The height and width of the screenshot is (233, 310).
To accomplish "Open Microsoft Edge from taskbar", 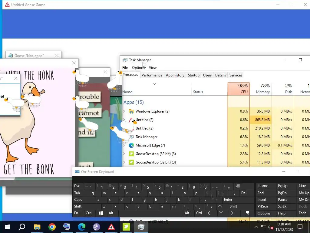I will tap(82, 227).
